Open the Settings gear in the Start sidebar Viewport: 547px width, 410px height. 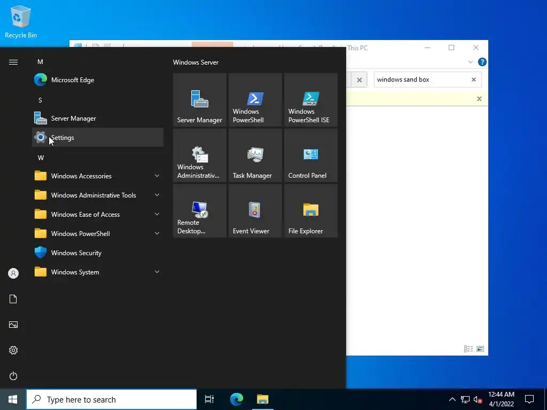coord(13,350)
